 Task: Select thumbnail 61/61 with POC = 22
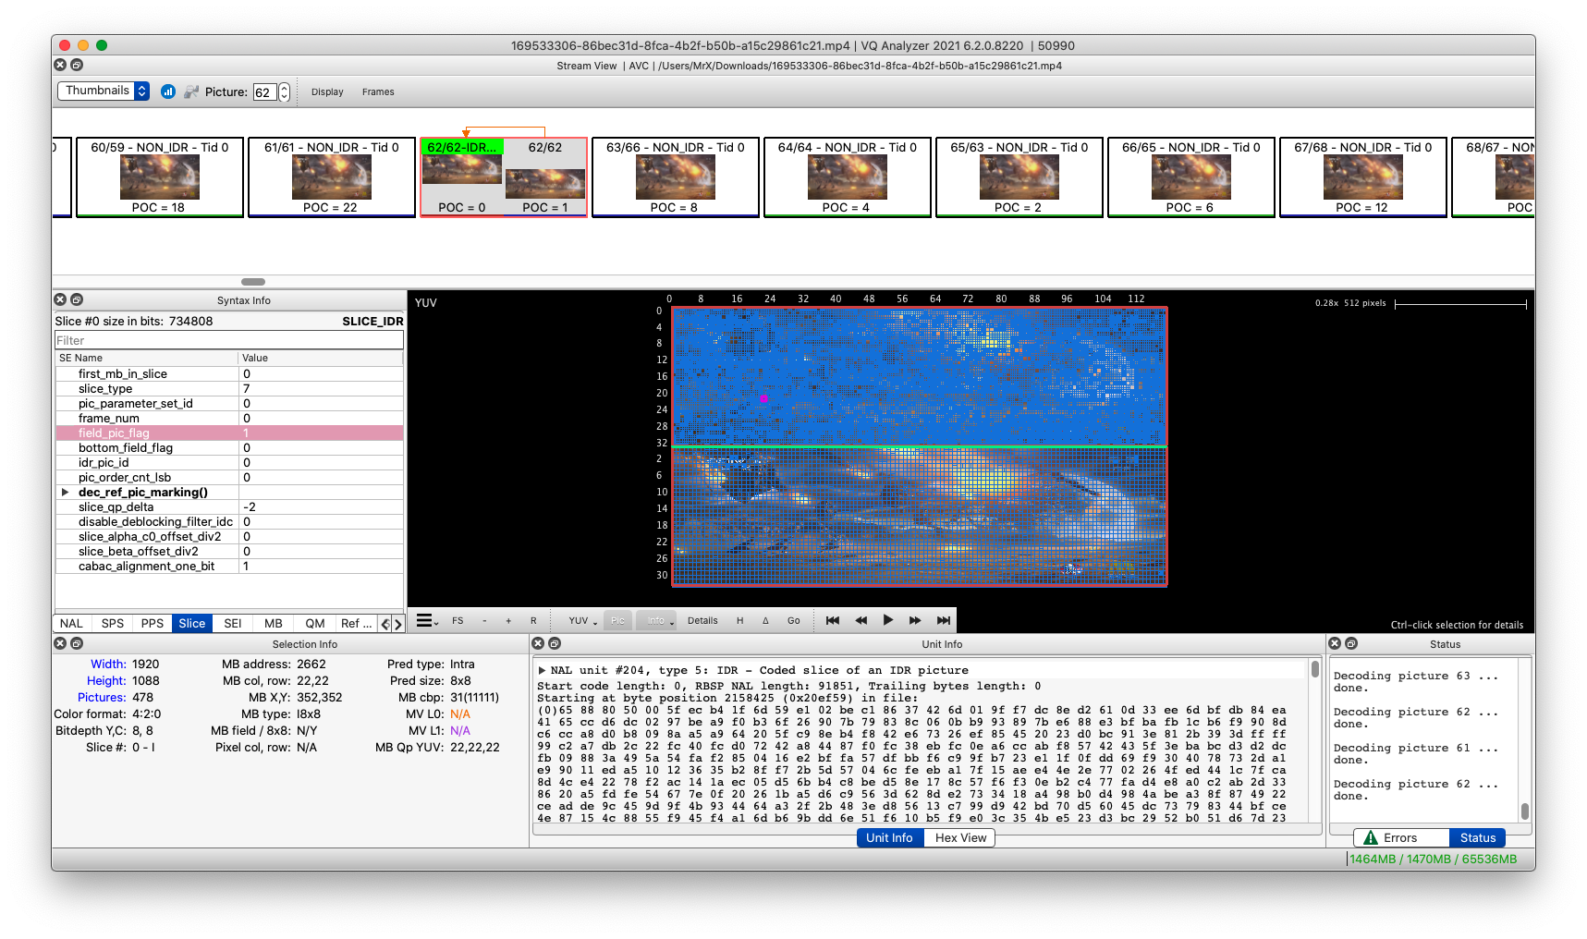point(331,177)
